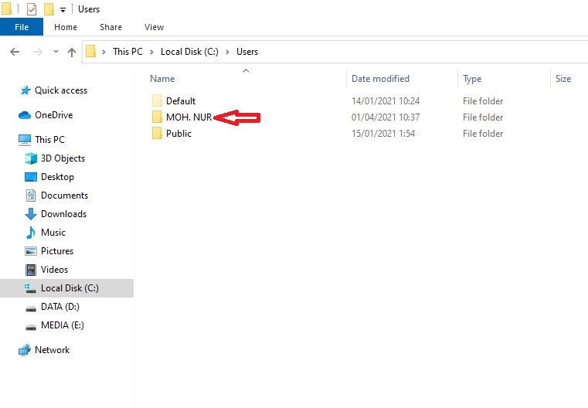Expand chevron after This PC in breadcrumb
This screenshot has width=588, height=408.
click(x=152, y=52)
